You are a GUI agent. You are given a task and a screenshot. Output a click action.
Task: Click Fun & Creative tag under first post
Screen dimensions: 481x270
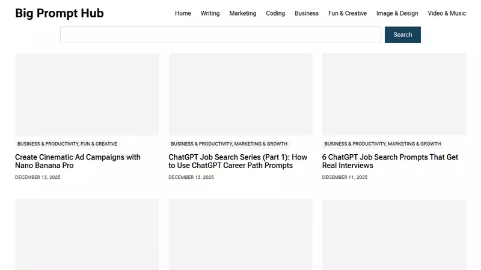click(99, 144)
